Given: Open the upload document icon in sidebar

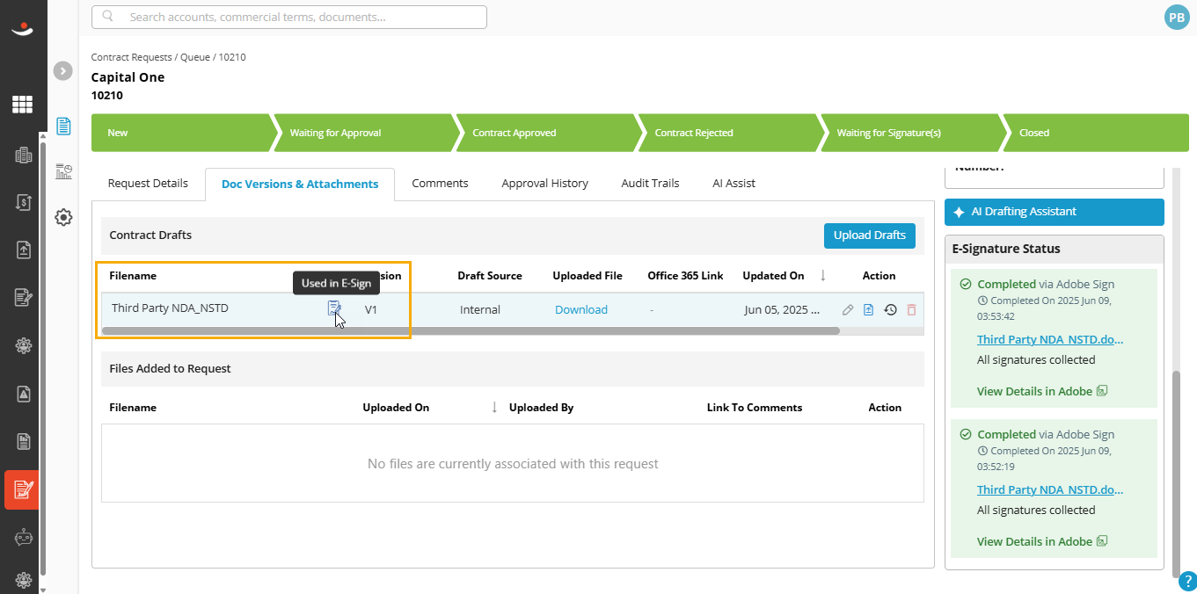Looking at the screenshot, I should tap(24, 250).
